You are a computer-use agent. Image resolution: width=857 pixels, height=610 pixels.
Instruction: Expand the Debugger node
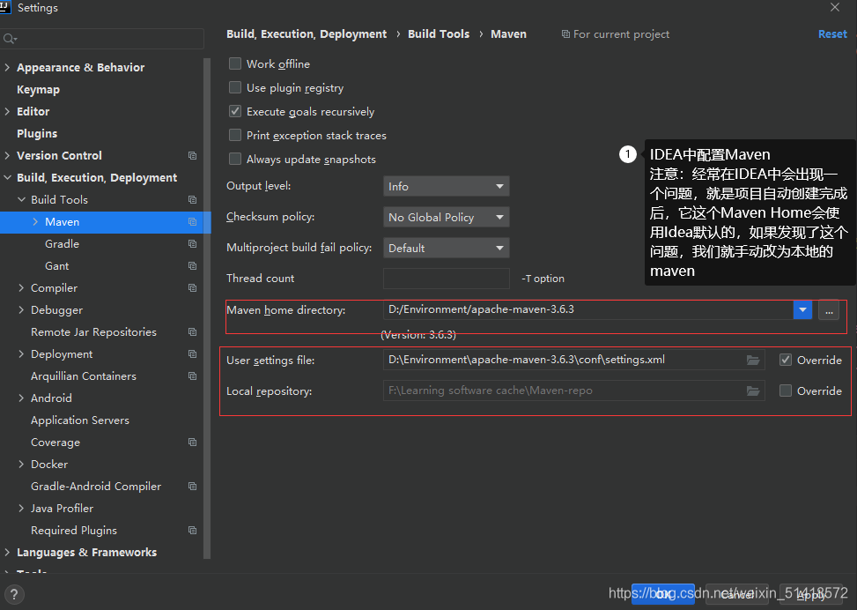click(x=21, y=309)
